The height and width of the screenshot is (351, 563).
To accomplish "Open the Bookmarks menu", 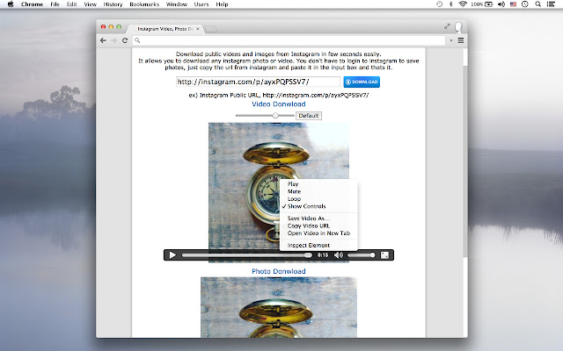I will click(x=144, y=4).
